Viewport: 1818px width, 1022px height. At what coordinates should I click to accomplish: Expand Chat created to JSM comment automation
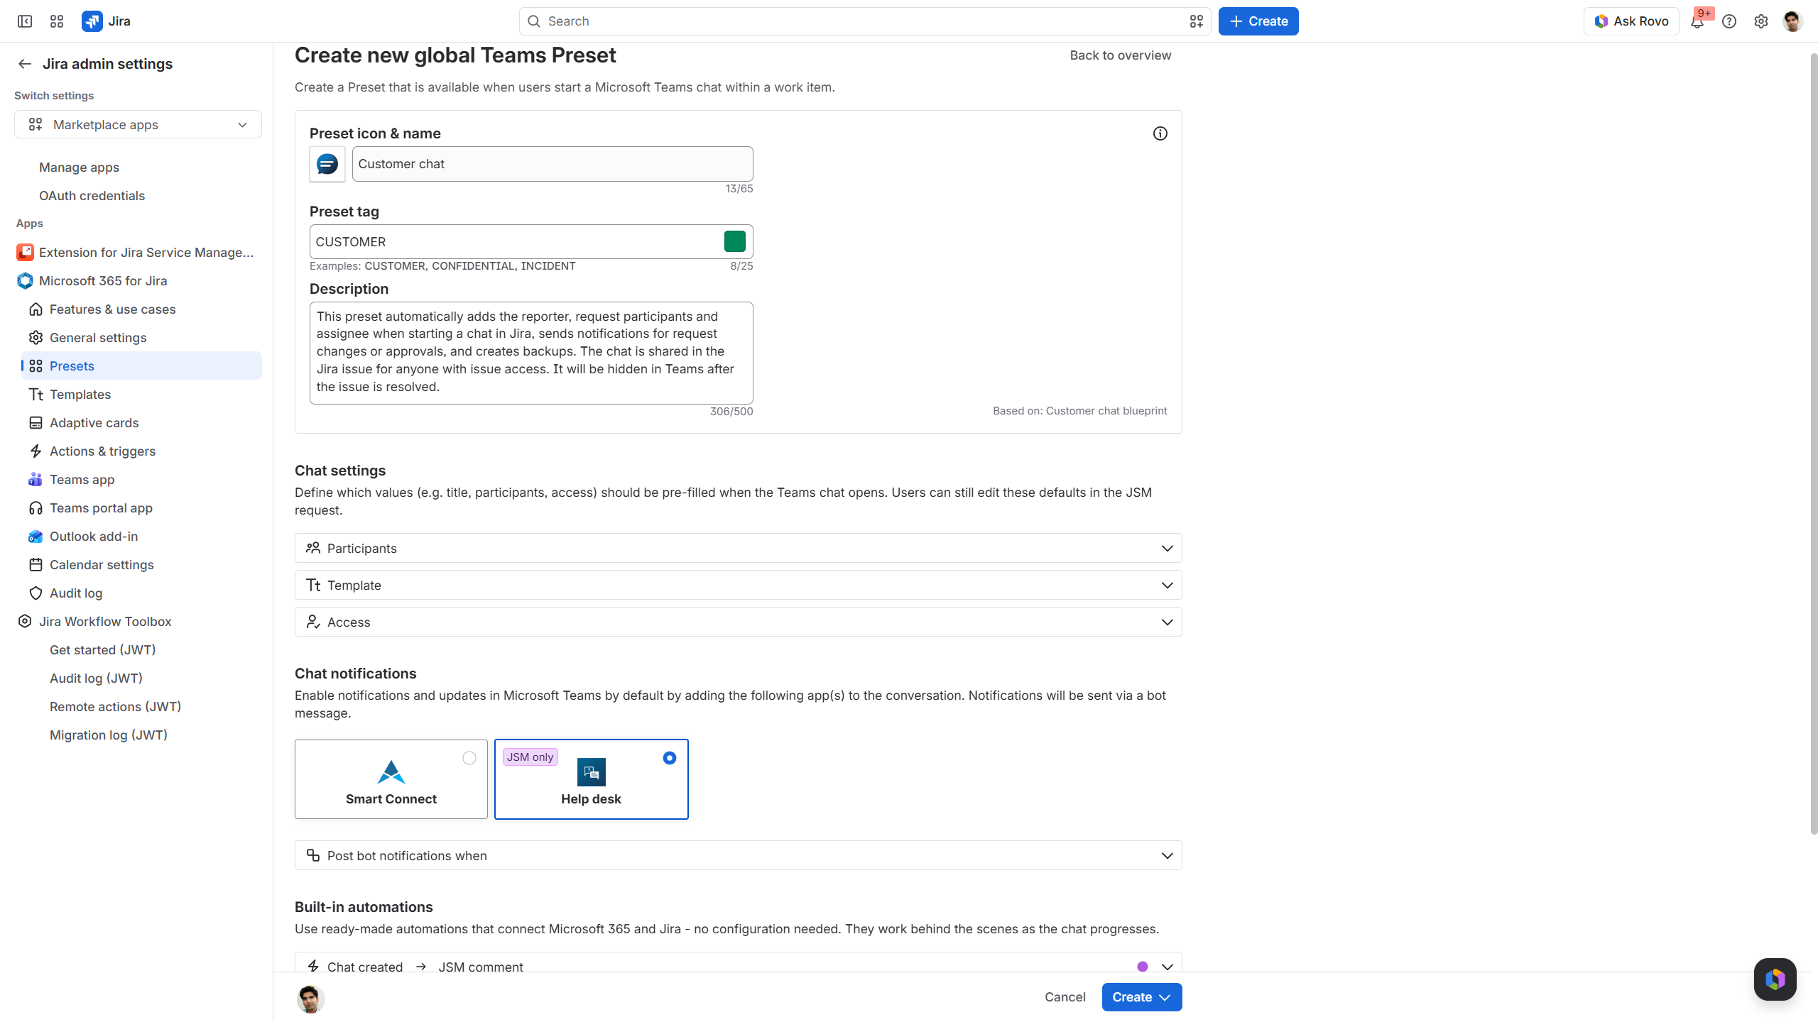tap(738, 963)
